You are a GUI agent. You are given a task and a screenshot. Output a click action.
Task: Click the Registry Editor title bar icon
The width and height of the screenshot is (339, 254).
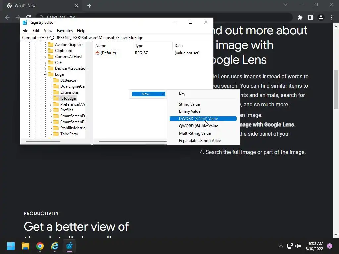(25, 22)
